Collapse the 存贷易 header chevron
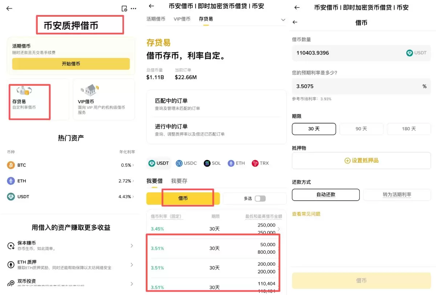Viewport: 436px width, 295px height. pos(283,20)
